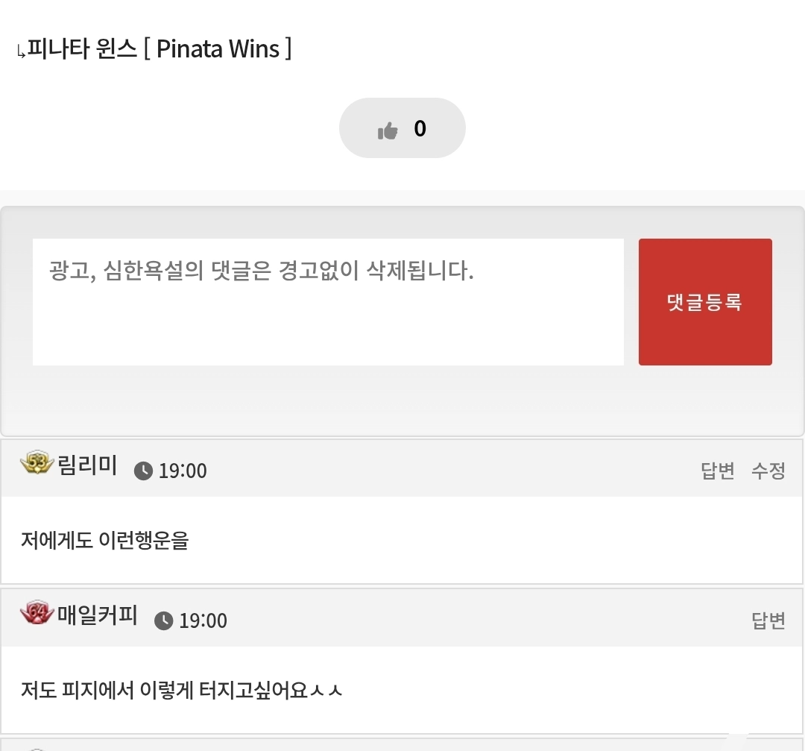Click the clock icon on 매일커피's comment
805x751 pixels.
click(163, 620)
